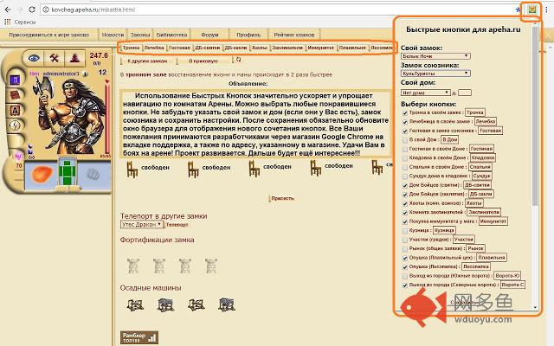The image size is (554, 346).
Task: Click the popup scrollbar down arrow
Action: pos(535,308)
